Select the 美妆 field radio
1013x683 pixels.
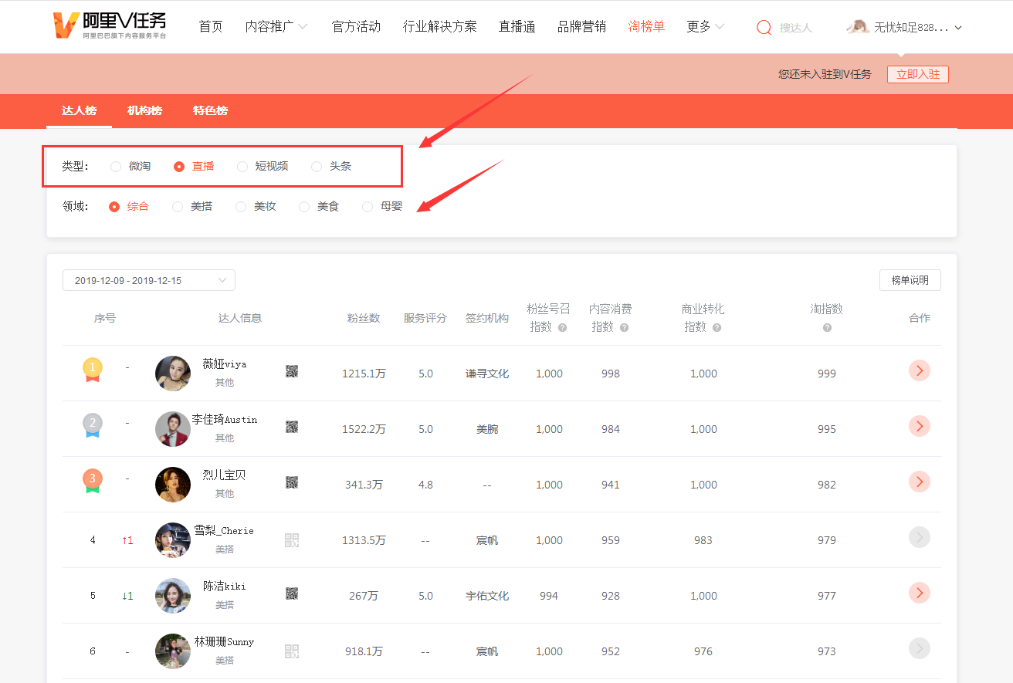click(x=241, y=206)
